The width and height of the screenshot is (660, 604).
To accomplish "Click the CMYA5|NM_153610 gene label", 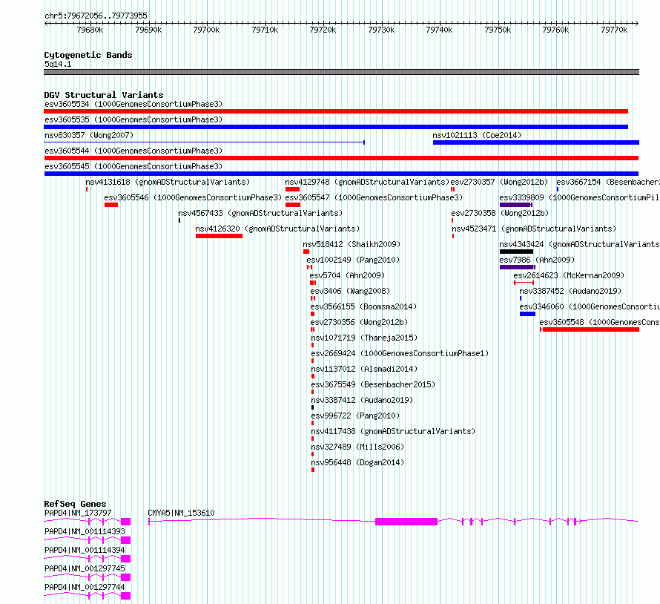I will pyautogui.click(x=181, y=513).
